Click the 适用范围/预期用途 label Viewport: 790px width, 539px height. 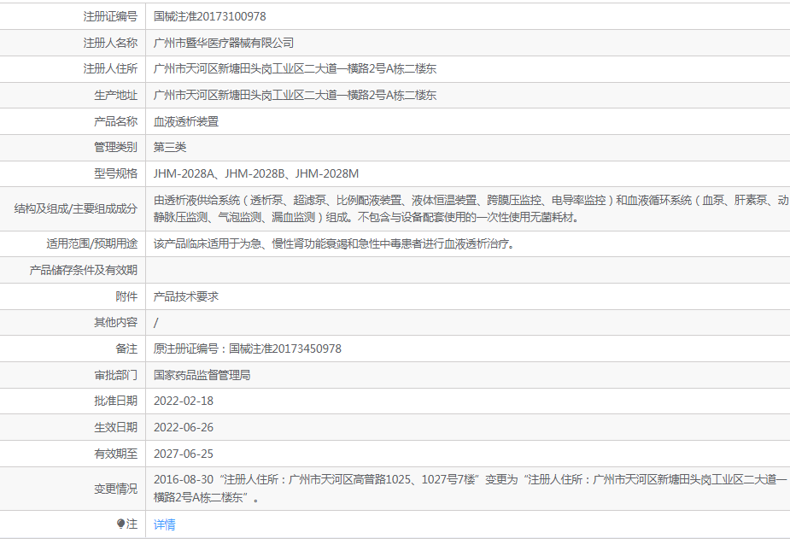[x=91, y=243]
